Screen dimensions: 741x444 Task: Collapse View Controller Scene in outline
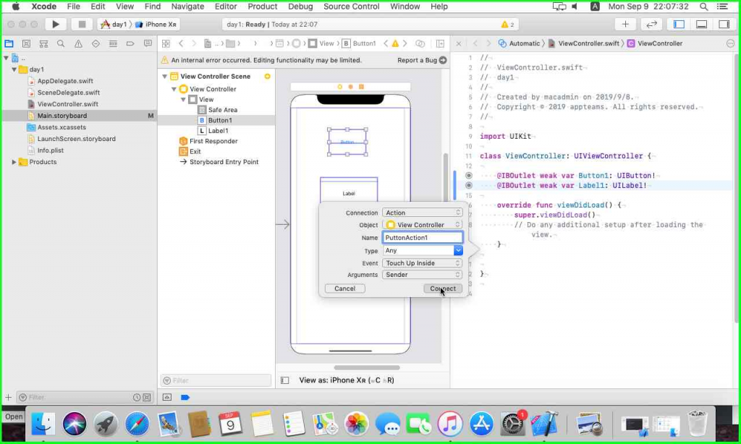(164, 76)
